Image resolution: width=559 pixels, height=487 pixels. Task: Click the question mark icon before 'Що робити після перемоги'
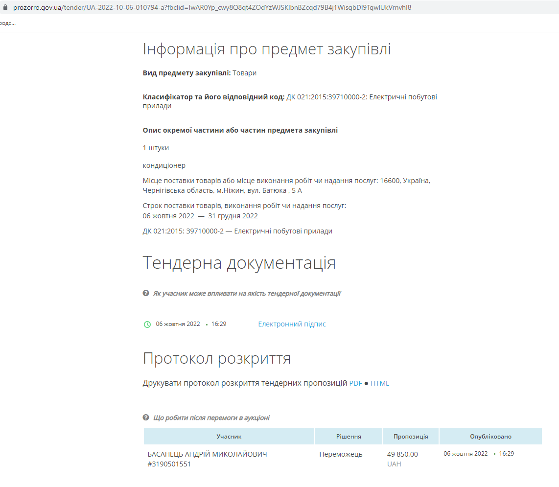click(146, 417)
